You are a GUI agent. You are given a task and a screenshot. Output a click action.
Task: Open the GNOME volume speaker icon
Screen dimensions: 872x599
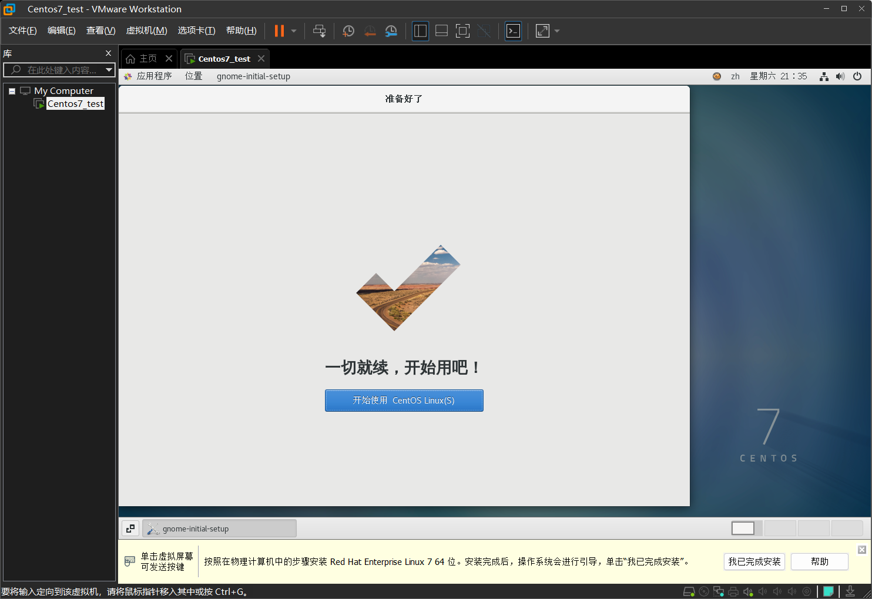840,76
